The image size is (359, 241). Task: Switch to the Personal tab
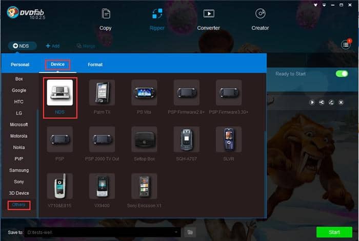[20, 64]
